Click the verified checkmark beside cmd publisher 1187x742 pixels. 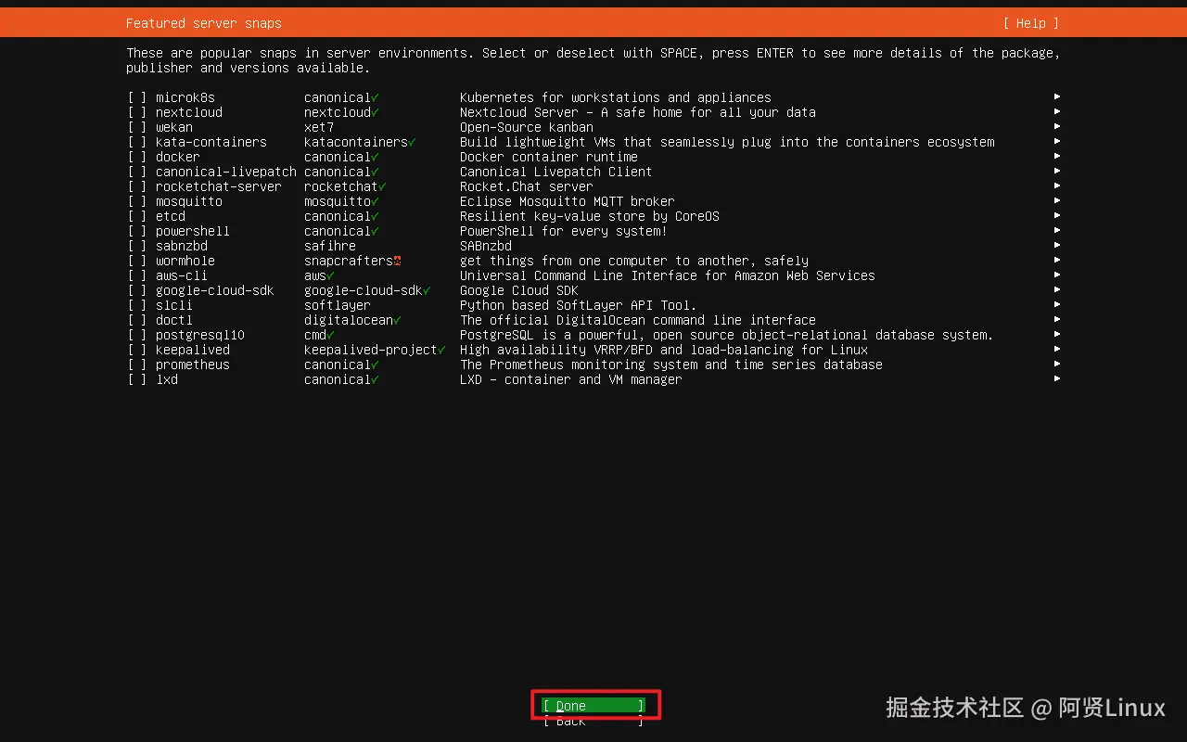330,335
